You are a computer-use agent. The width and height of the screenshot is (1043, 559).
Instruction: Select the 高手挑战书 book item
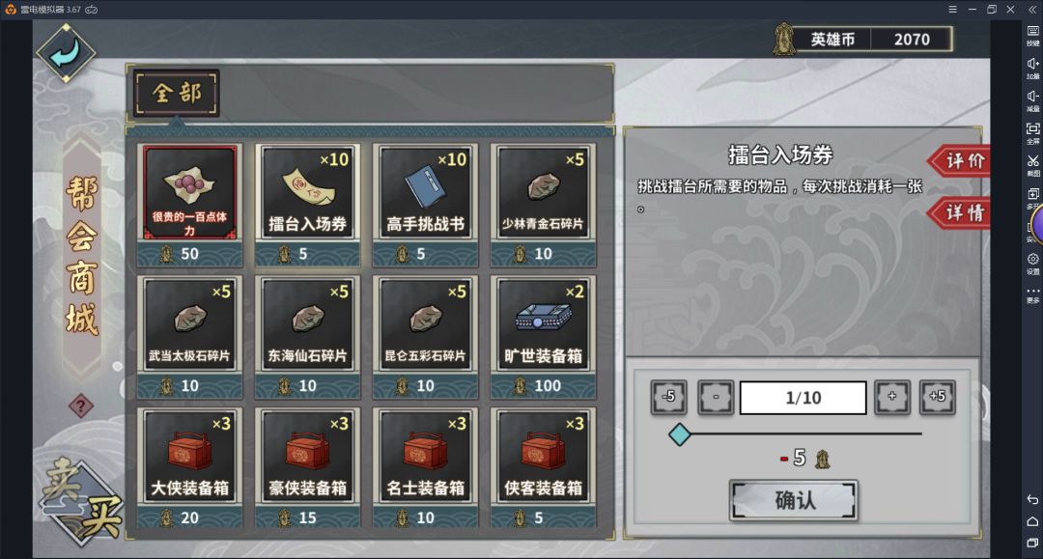(425, 205)
